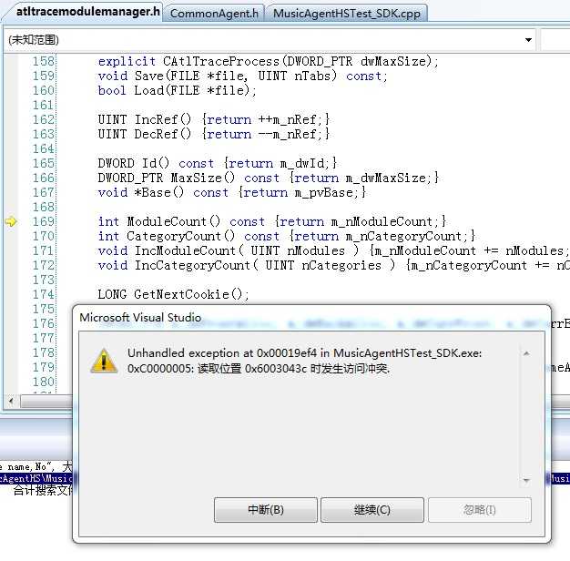The width and height of the screenshot is (570, 561).
Task: Click the text 'explicit CAtlTraceProcess(DWORD_PTR dwMaxSize);'
Action: pos(269,61)
